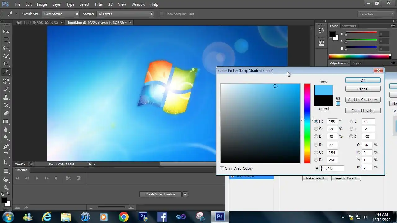This screenshot has width=397, height=223.
Task: Click Cancel in the Color Picker
Action: tap(363, 89)
